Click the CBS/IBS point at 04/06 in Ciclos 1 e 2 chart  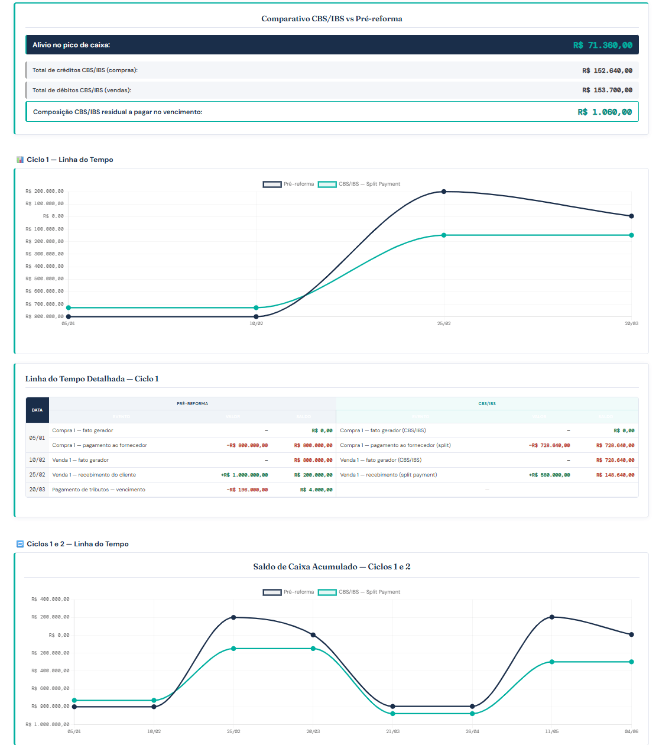click(631, 662)
